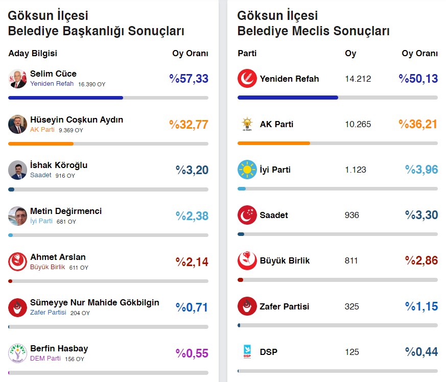Click the AK Parti lightbulb logo
Screen dimensions: 446x382
coord(247,124)
